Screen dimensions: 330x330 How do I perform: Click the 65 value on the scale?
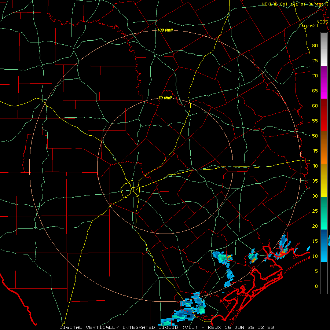coord(315,91)
